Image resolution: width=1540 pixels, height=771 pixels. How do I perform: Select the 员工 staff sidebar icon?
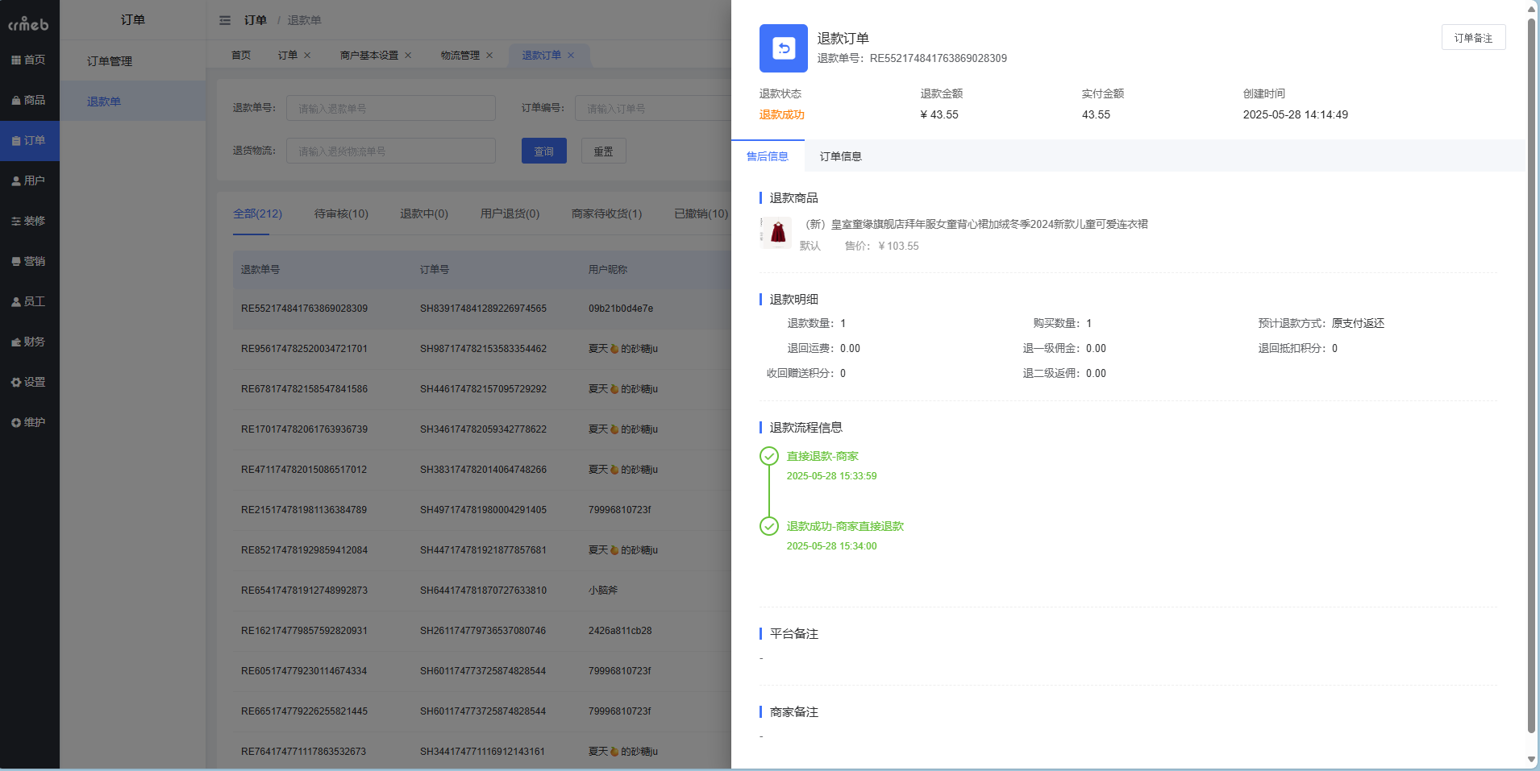click(30, 301)
